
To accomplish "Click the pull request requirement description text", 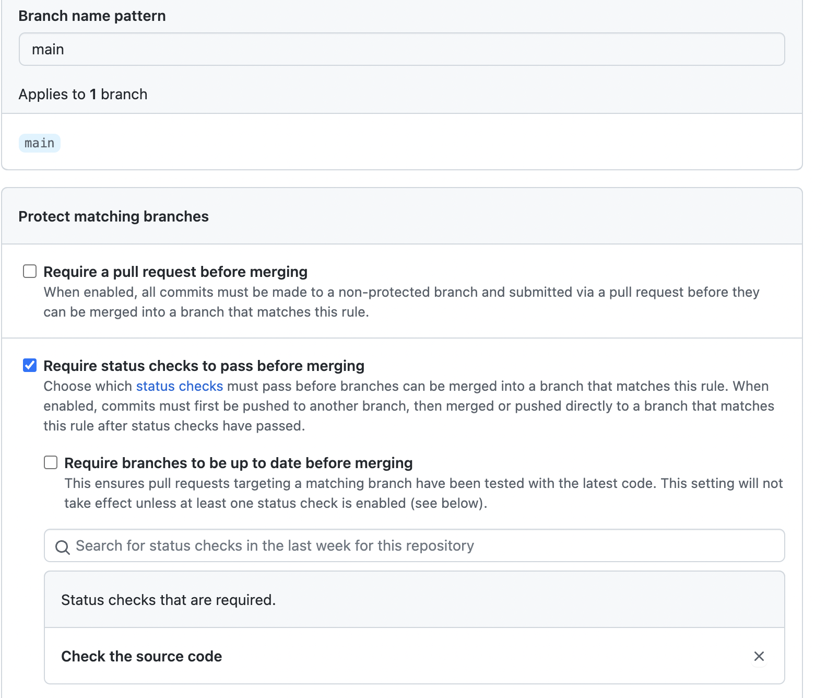I will pyautogui.click(x=401, y=302).
